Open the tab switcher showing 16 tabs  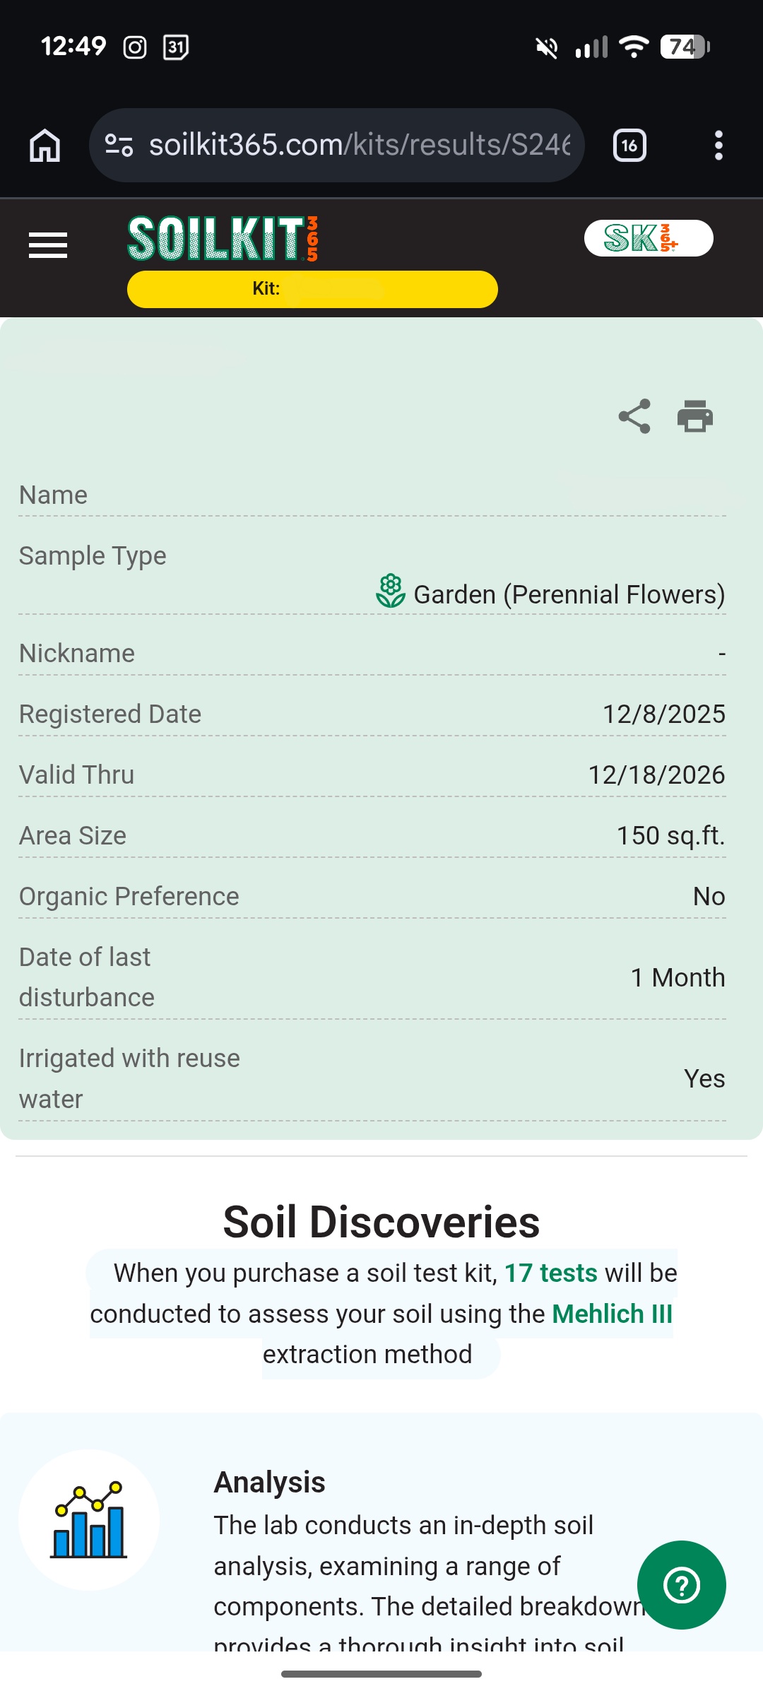click(x=629, y=146)
